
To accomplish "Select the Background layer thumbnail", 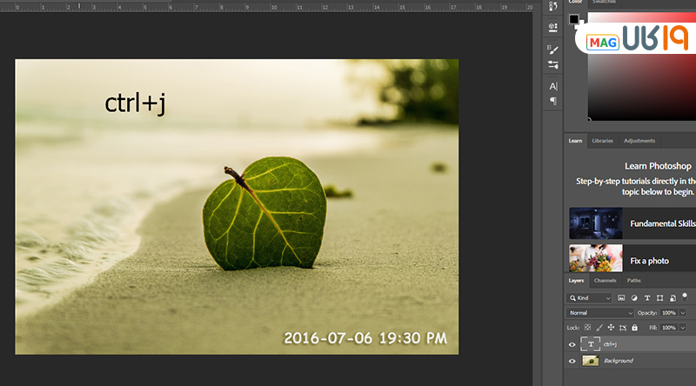I will pos(590,361).
